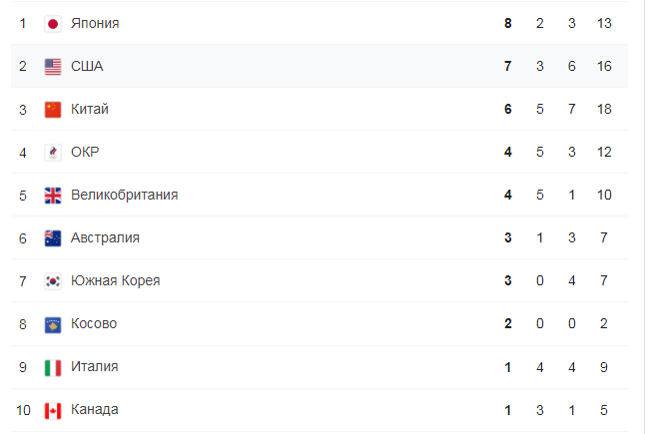Select the Великобритания country name
Viewport: 648px width, 434px height.
(125, 195)
